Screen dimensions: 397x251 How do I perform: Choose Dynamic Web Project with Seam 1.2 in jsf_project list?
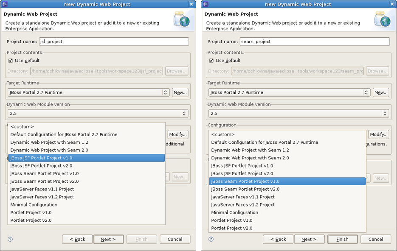click(86, 142)
